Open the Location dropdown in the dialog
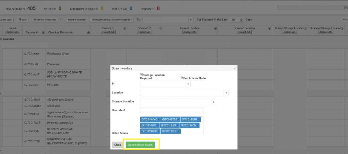Viewport: 348px width, 154px height. [226, 93]
